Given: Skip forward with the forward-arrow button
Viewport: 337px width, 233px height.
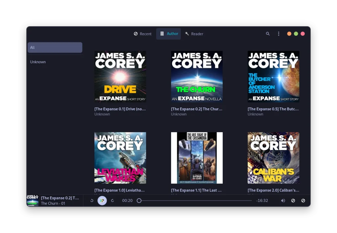Looking at the screenshot, I should (x=113, y=201).
